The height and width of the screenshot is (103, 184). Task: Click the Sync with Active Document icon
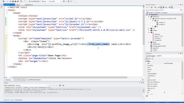(159, 7)
